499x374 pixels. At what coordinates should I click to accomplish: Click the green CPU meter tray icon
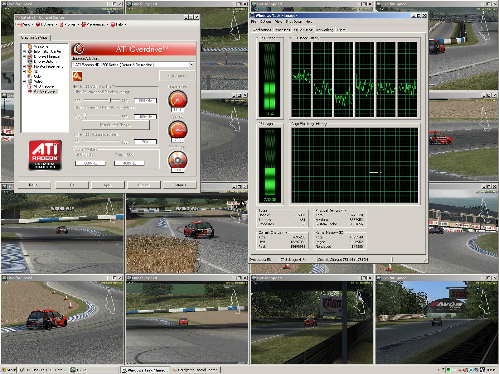coord(449,370)
